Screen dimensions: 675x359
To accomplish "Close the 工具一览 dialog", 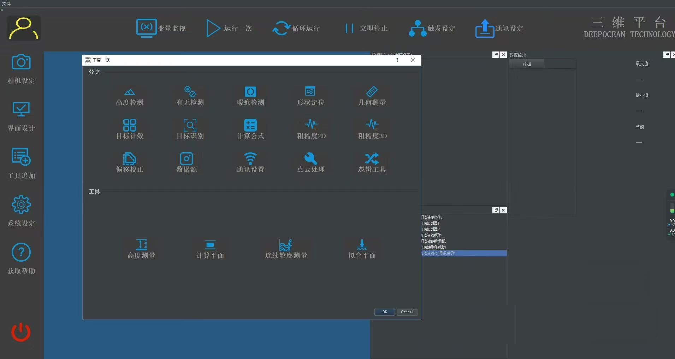I will tap(413, 60).
